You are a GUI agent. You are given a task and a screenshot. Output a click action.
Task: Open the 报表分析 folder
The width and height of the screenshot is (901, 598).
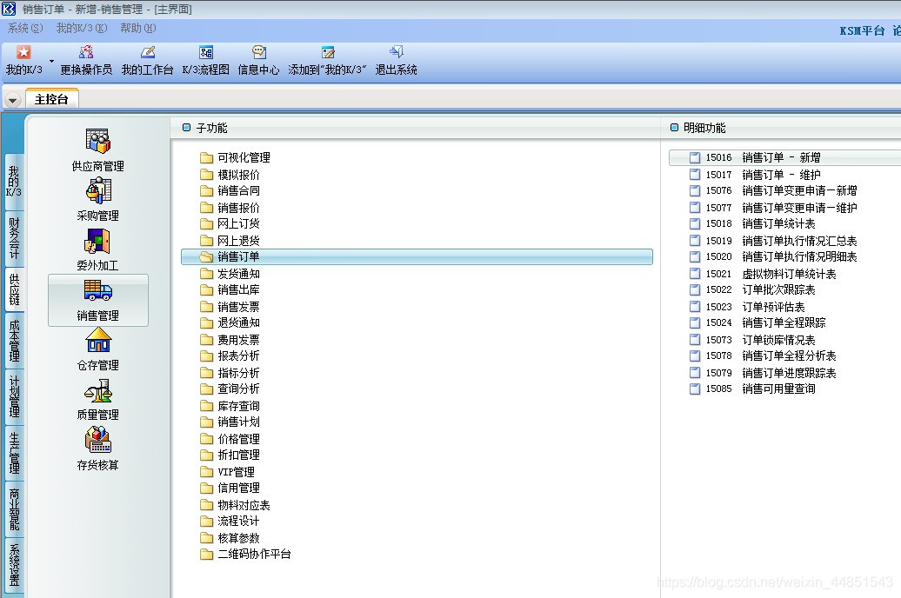(230, 355)
